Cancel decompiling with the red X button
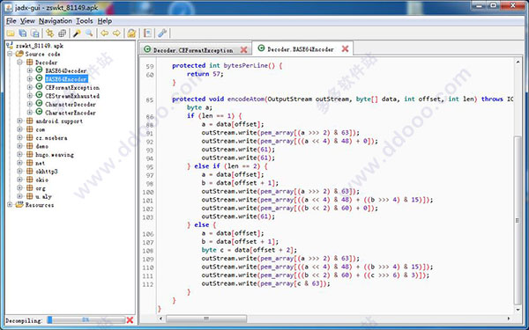The width and height of the screenshot is (529, 330). pos(130,320)
